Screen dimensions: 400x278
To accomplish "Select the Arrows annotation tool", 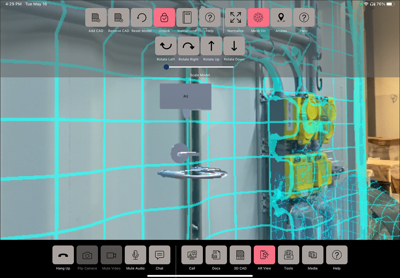I will [281, 17].
